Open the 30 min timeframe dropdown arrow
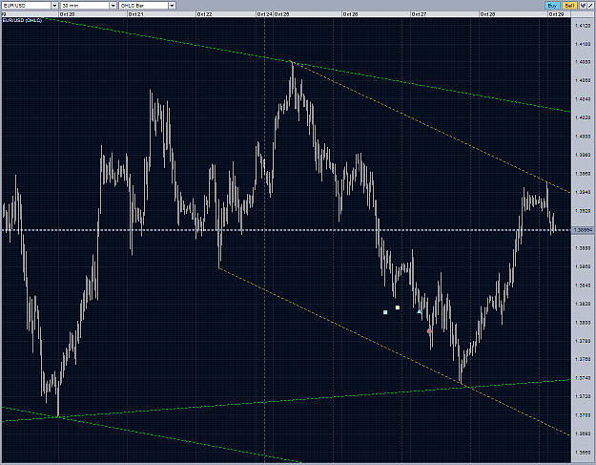The height and width of the screenshot is (465, 596). 113,6
